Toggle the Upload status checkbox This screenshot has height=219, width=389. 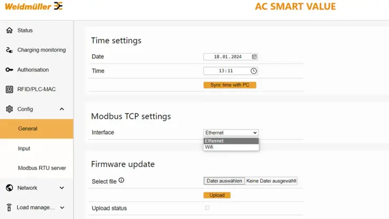tap(207, 208)
